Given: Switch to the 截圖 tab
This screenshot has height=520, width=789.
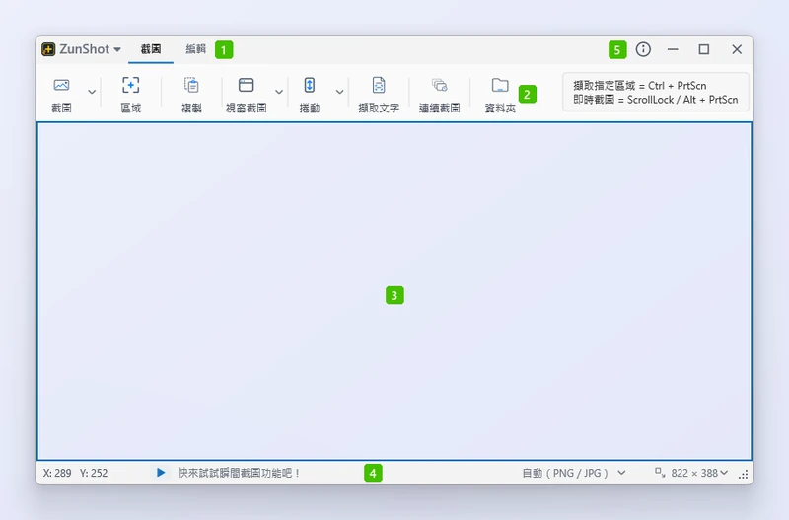Looking at the screenshot, I should (x=151, y=49).
